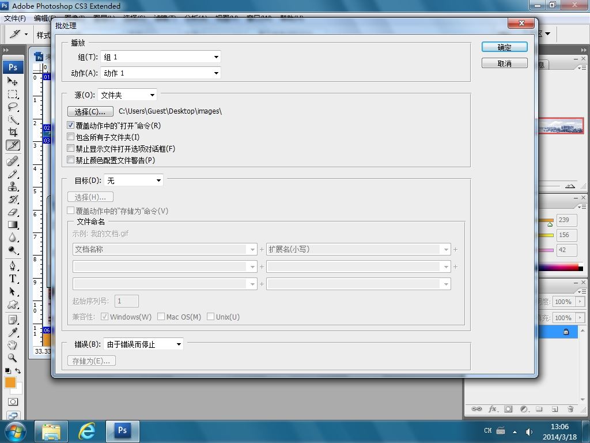Screen dimensions: 590x443
Task: Open the 错误(B) errors dropdown
Action: [x=143, y=344]
